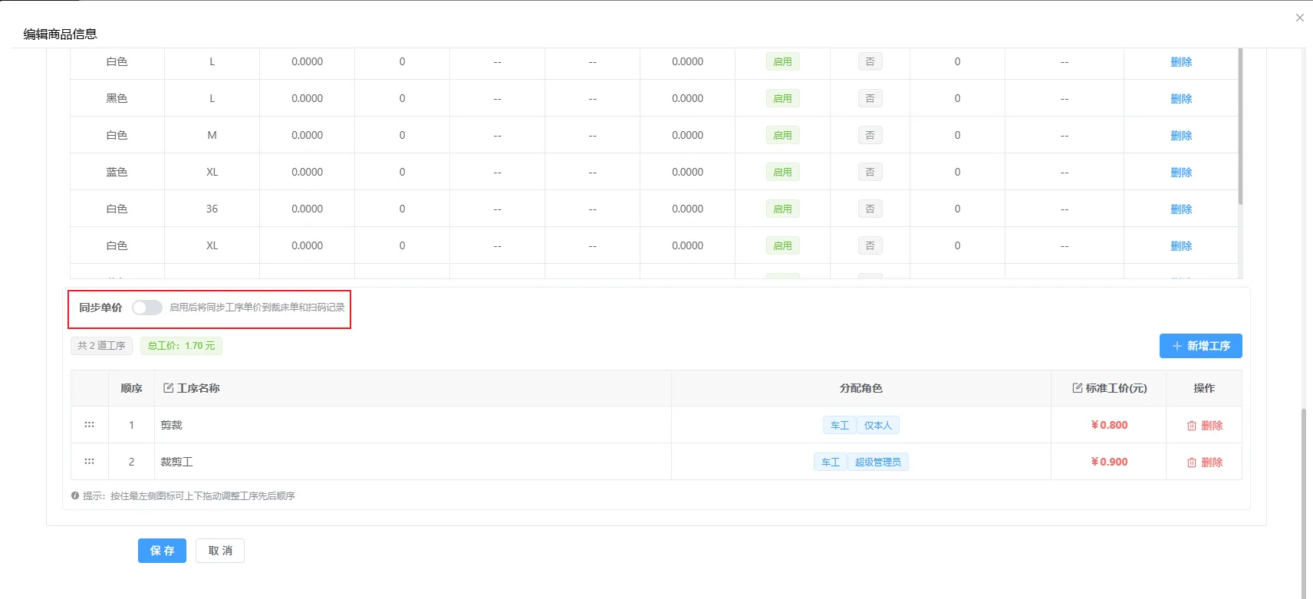The image size is (1313, 599).
Task: Click the edit icon beside 工序名称 header
Action: 169,388
